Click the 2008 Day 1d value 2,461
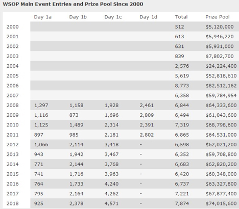Image resolution: width=239 pixels, height=209 pixels. (x=147, y=106)
